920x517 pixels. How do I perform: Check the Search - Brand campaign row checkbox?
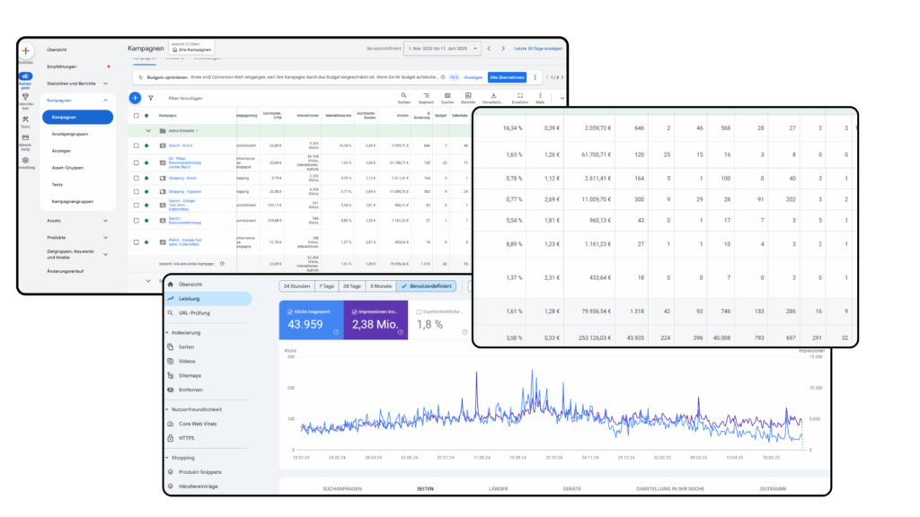pyautogui.click(x=136, y=145)
